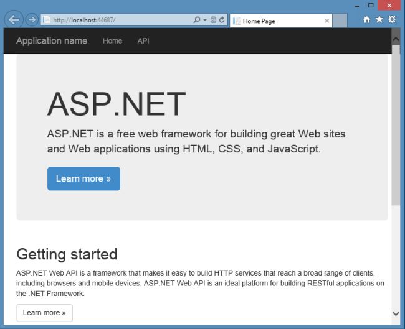Click the browser Back arrow button
405x329 pixels.
(x=14, y=20)
